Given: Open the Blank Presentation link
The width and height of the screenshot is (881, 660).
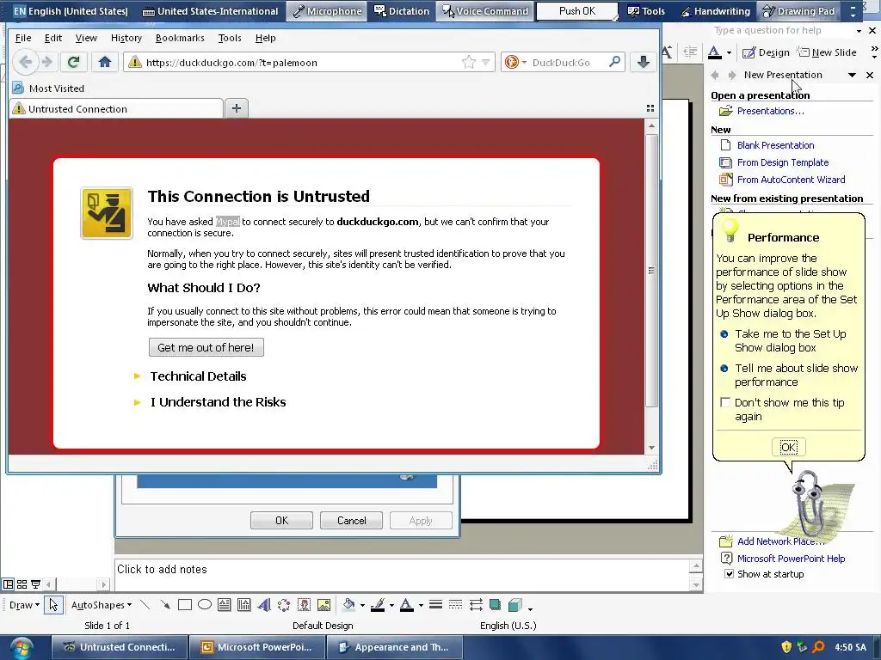Looking at the screenshot, I should coord(775,144).
